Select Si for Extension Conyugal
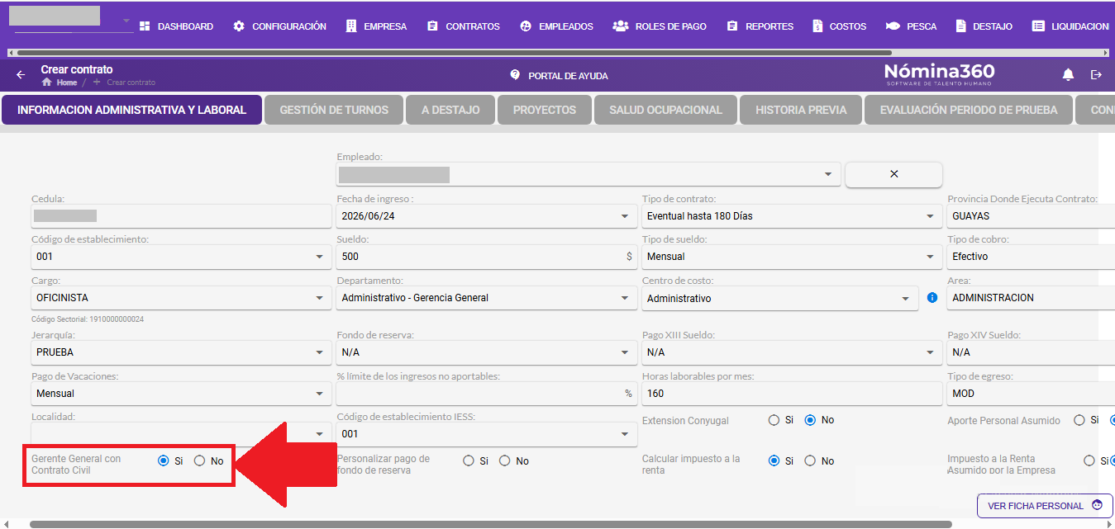This screenshot has height=529, width=1115. point(774,420)
